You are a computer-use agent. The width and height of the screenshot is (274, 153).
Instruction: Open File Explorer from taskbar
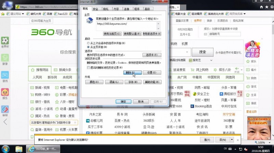19,149
